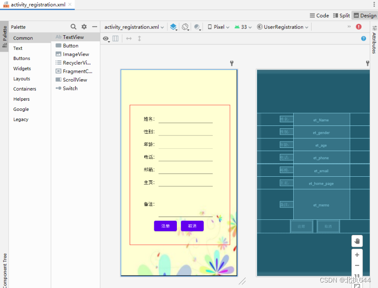The image size is (378, 288).
Task: Show layout errors red warning icon
Action: tap(359, 27)
